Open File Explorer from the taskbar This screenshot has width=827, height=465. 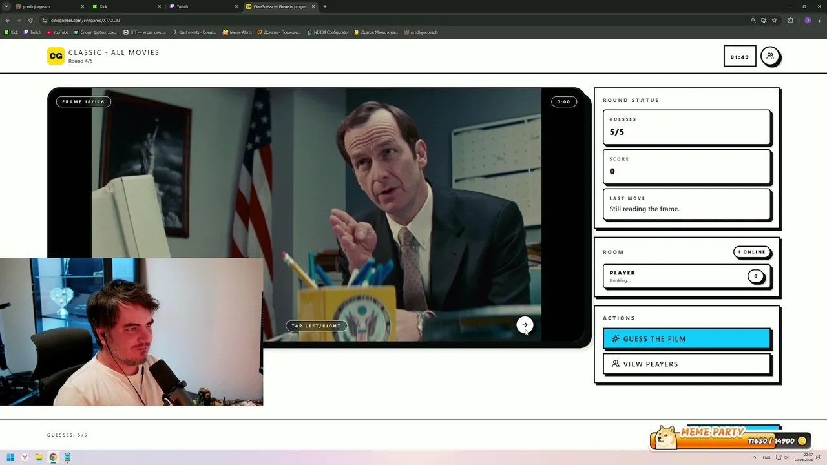(x=39, y=458)
